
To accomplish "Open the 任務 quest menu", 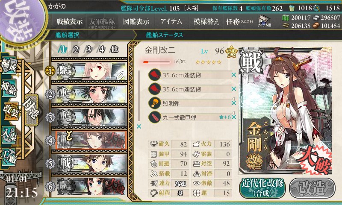I will 239,21.
